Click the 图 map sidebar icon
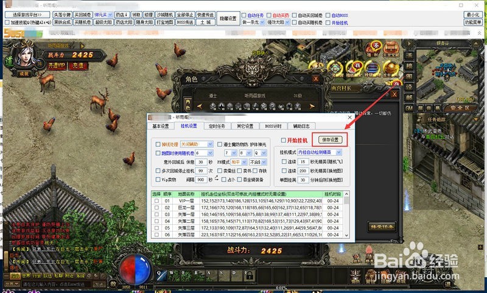The width and height of the screenshot is (487, 293). coord(409,76)
